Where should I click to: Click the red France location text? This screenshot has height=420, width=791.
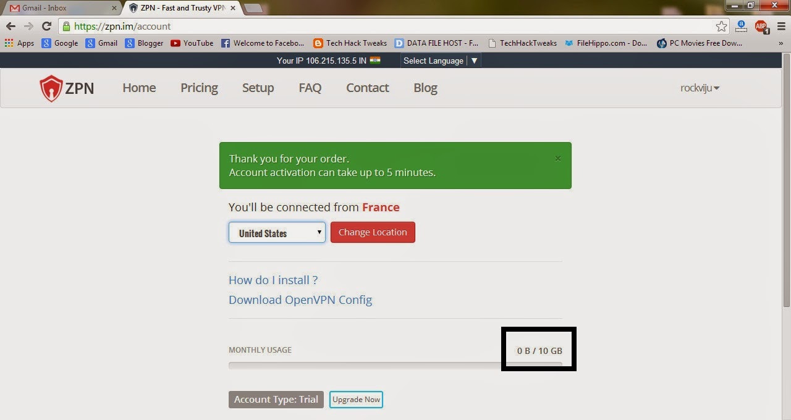[x=381, y=208]
